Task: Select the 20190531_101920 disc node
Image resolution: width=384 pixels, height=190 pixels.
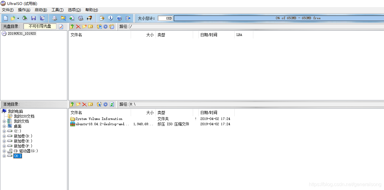Action: click(22, 33)
